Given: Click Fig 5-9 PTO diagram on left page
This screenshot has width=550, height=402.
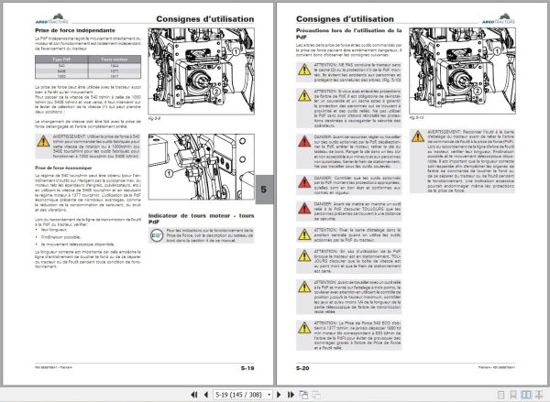Looking at the screenshot, I should pyautogui.click(x=202, y=71).
